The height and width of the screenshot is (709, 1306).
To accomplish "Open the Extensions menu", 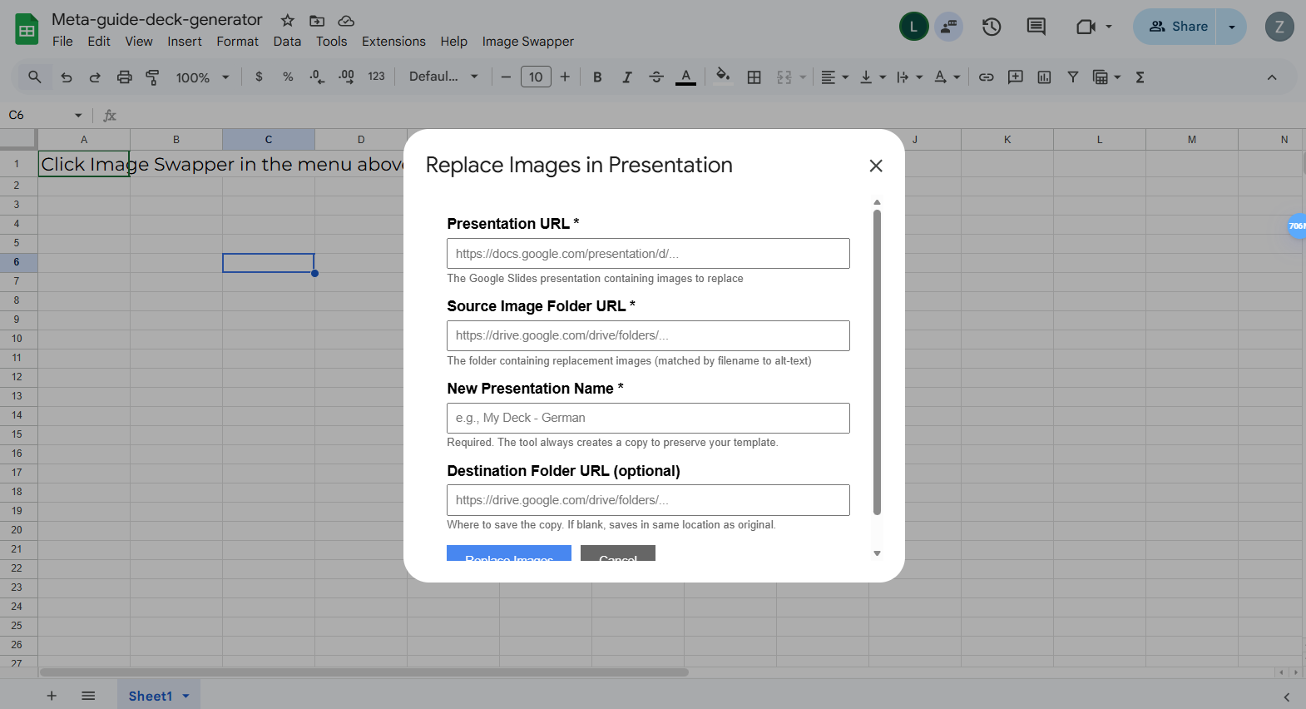I will coord(393,42).
